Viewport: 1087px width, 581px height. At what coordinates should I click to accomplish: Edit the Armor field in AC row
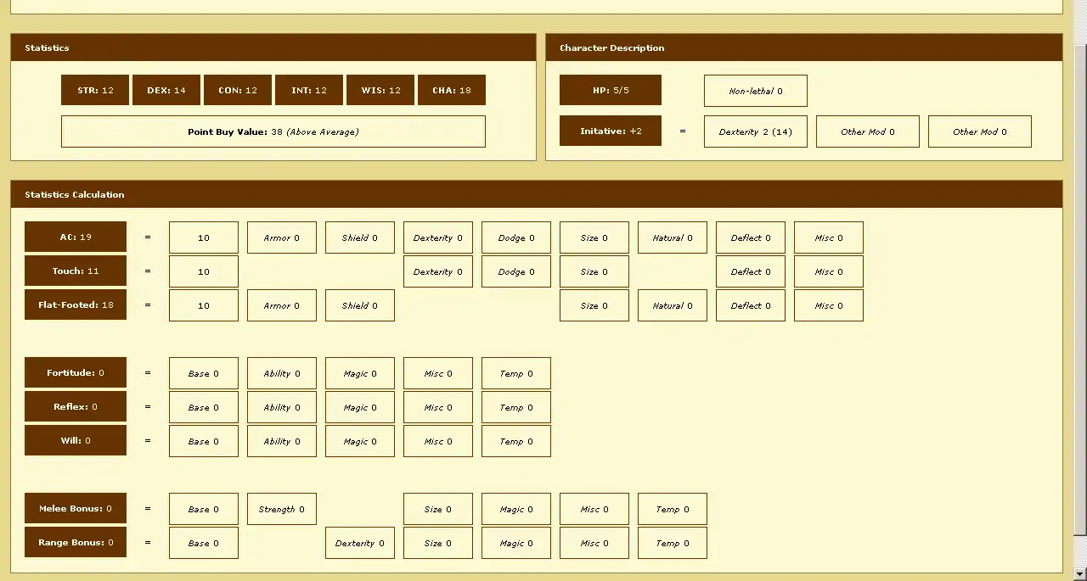(x=282, y=237)
